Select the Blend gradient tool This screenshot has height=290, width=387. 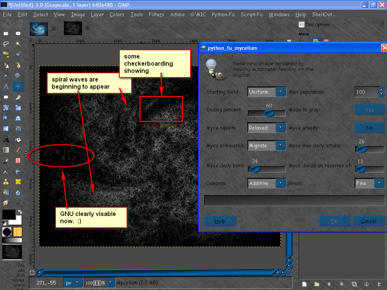pos(6,150)
